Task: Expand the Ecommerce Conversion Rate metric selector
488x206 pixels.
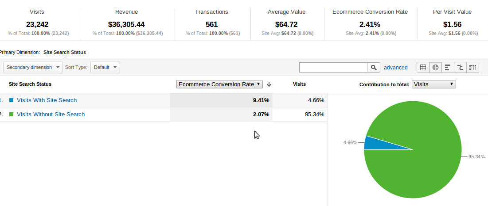Action: coord(219,84)
